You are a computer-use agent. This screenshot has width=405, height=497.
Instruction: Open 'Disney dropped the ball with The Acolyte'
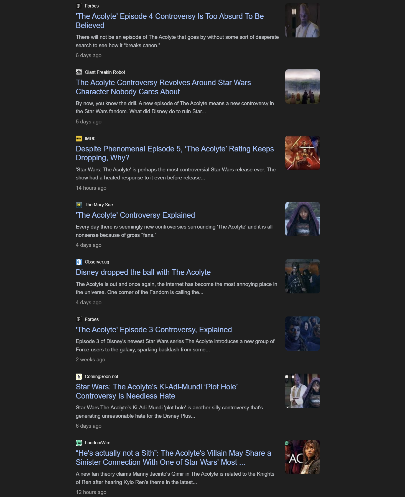pyautogui.click(x=143, y=272)
